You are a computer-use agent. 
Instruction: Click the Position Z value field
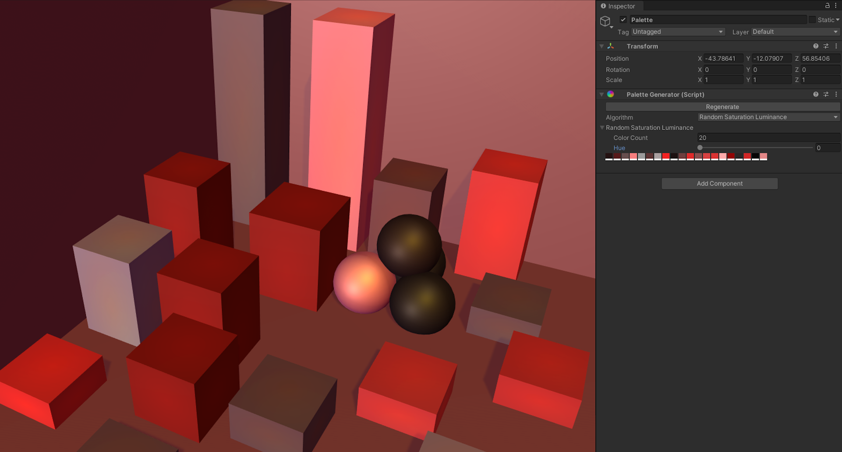[x=820, y=58]
